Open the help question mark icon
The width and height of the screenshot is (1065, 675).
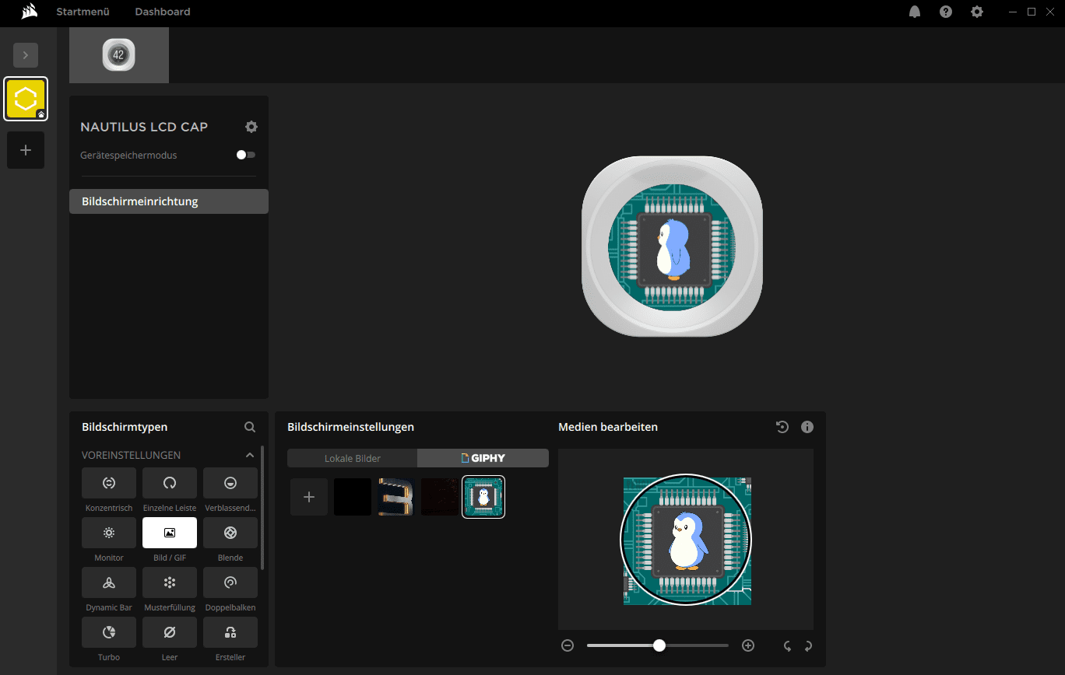946,12
